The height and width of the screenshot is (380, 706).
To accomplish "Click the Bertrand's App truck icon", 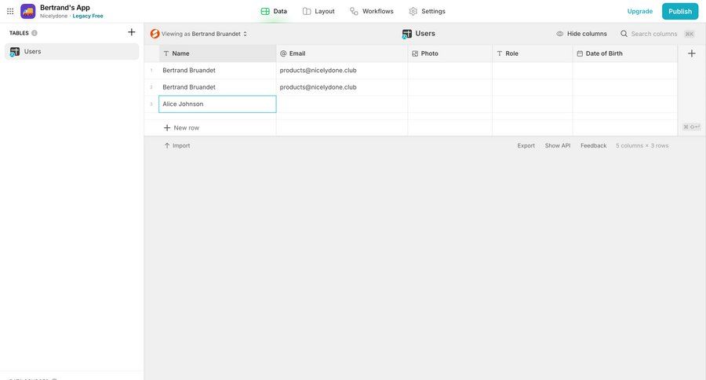I will (28, 11).
